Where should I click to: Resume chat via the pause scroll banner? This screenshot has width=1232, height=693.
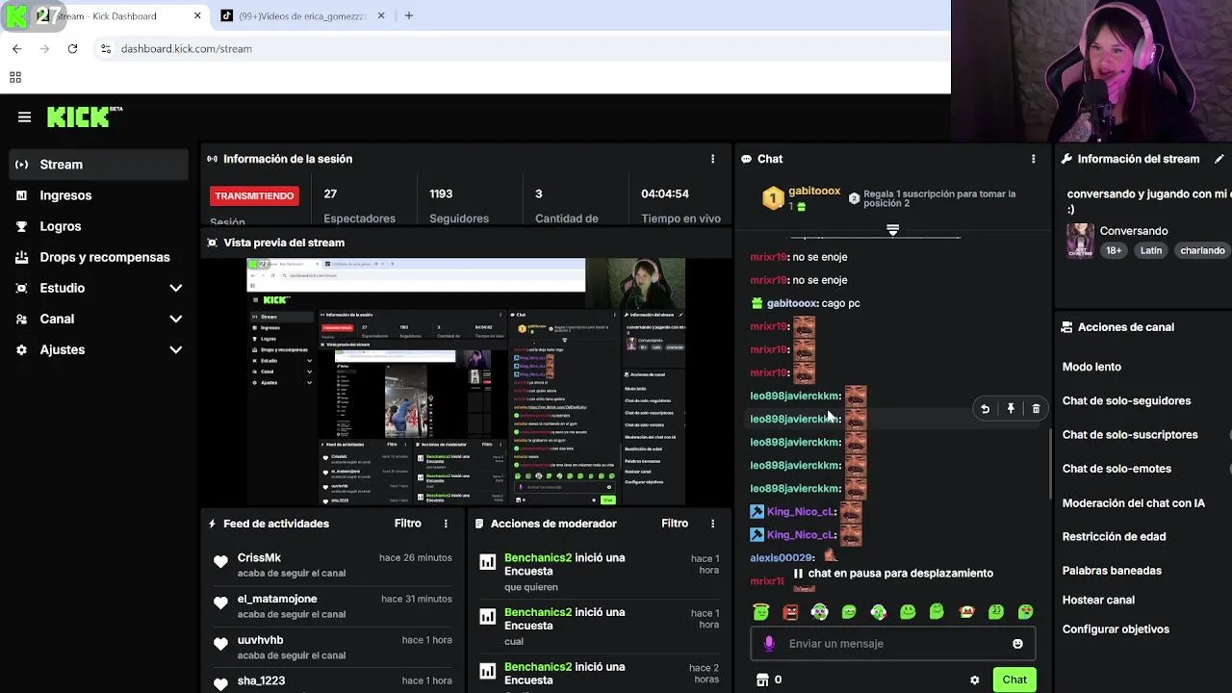tap(893, 573)
